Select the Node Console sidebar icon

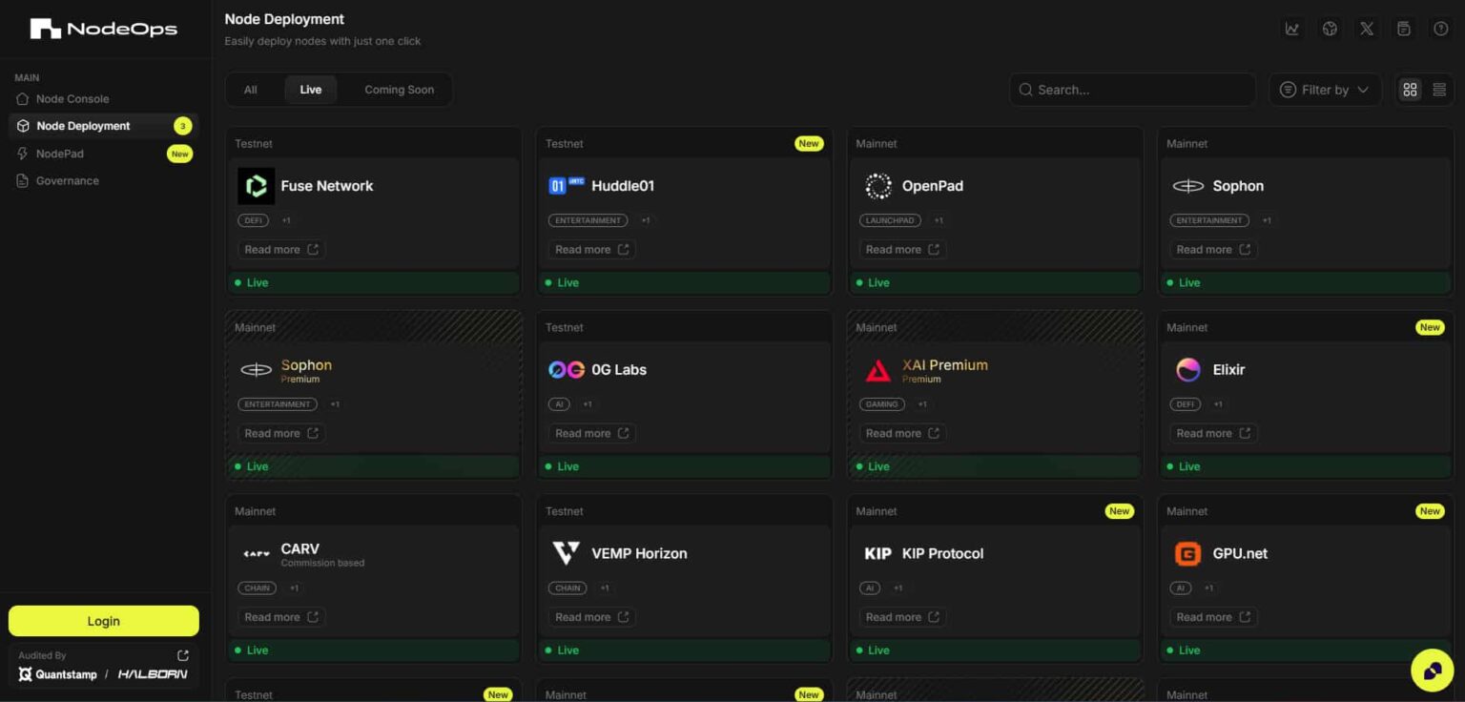[22, 98]
